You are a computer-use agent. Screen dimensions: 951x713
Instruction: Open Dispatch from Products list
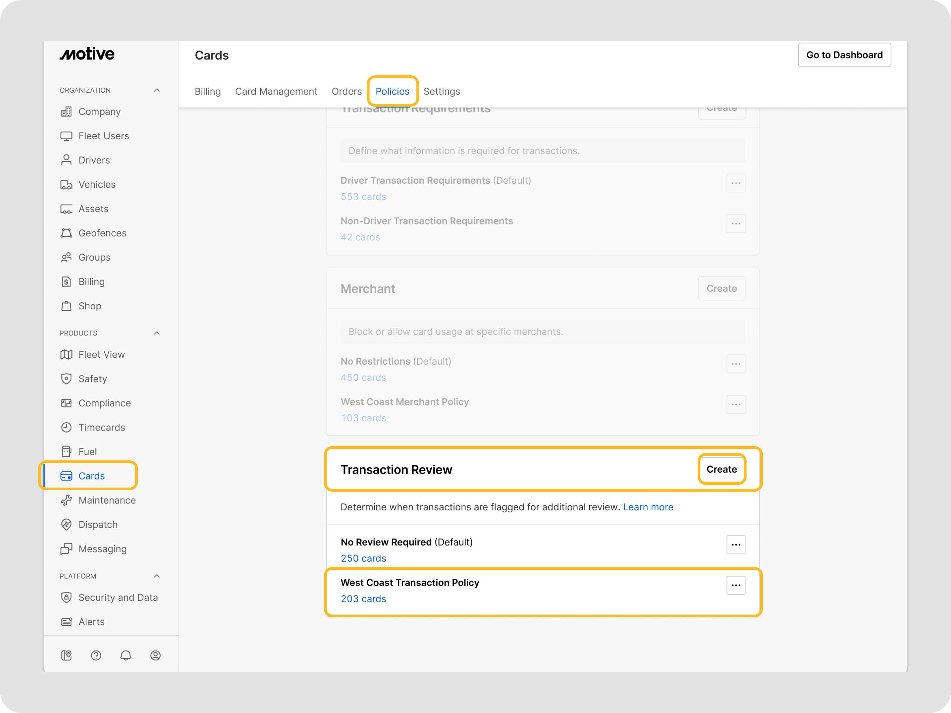pos(97,524)
